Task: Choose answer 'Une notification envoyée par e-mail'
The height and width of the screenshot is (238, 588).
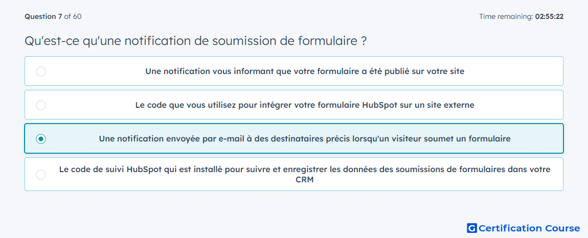Action: (x=294, y=139)
